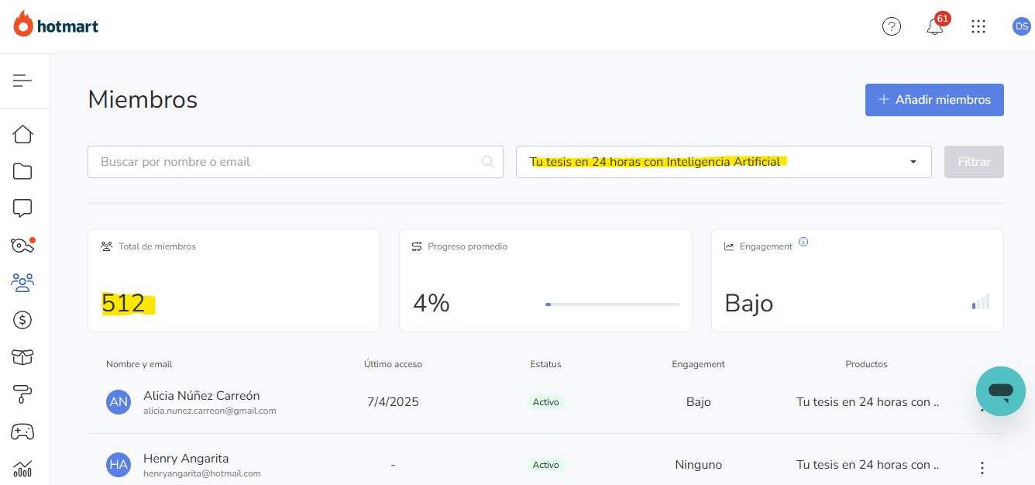This screenshot has height=485, width=1035.
Task: Click the Miembros page heading
Action: click(x=143, y=99)
